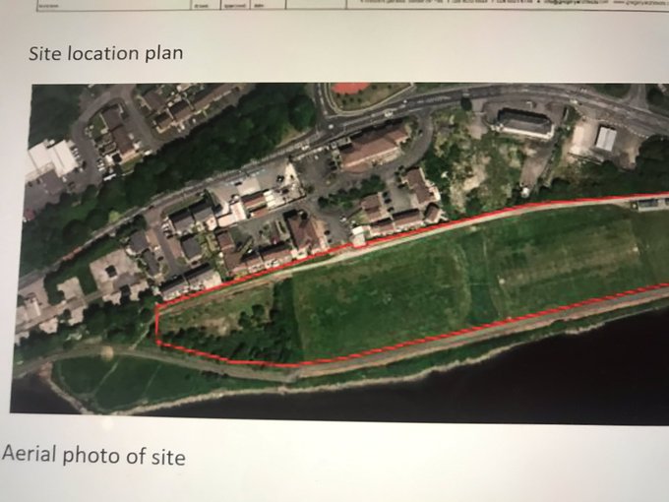Click the contact details text in the title block
The height and width of the screenshot is (502, 669).
pos(508,3)
